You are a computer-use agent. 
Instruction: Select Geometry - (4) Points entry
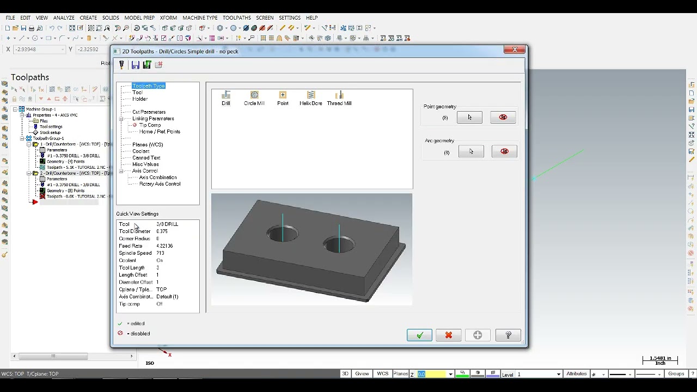tap(65, 162)
